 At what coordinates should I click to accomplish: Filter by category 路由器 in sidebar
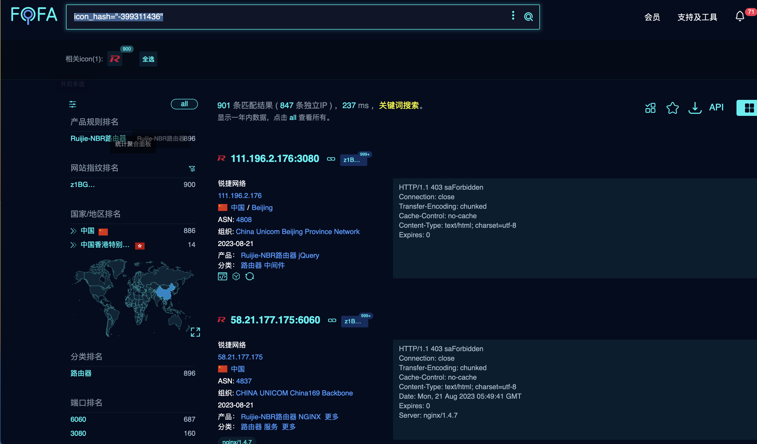tap(81, 373)
